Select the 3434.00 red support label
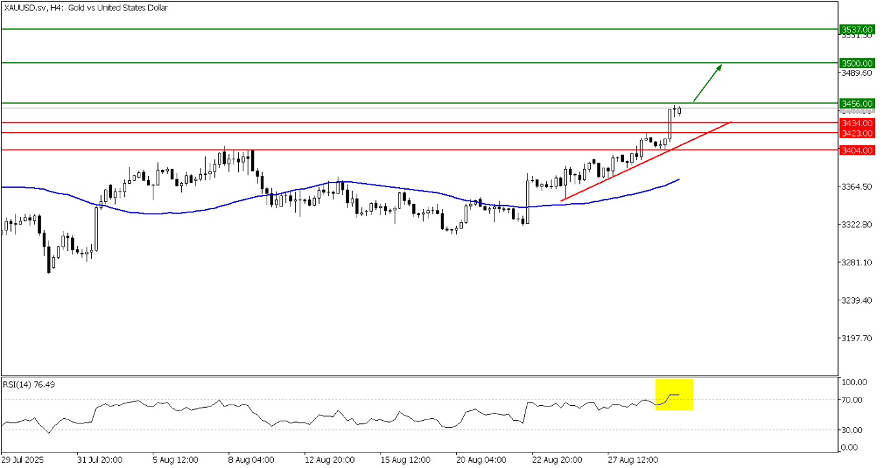The width and height of the screenshot is (884, 468). coord(857,122)
